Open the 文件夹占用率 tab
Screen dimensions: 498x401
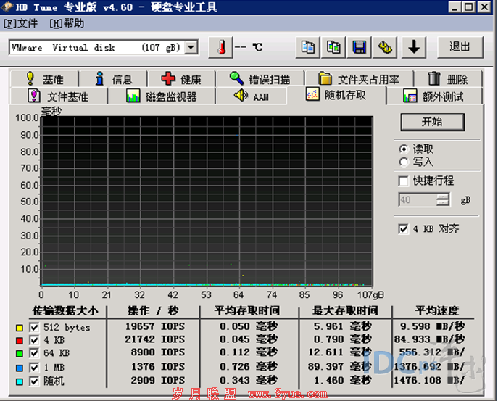[x=360, y=79]
